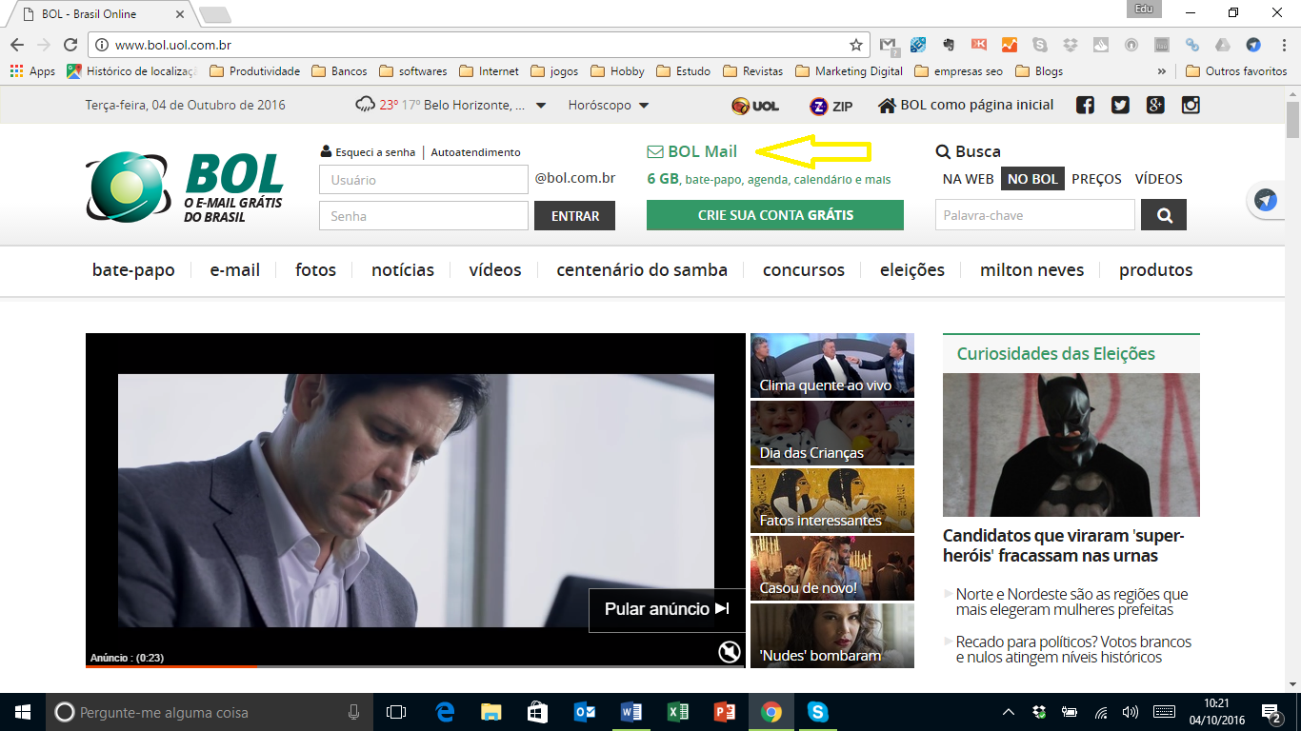Screen dimensions: 1301x731
Task: Show more bookmarks with the double chevron
Action: click(1162, 71)
